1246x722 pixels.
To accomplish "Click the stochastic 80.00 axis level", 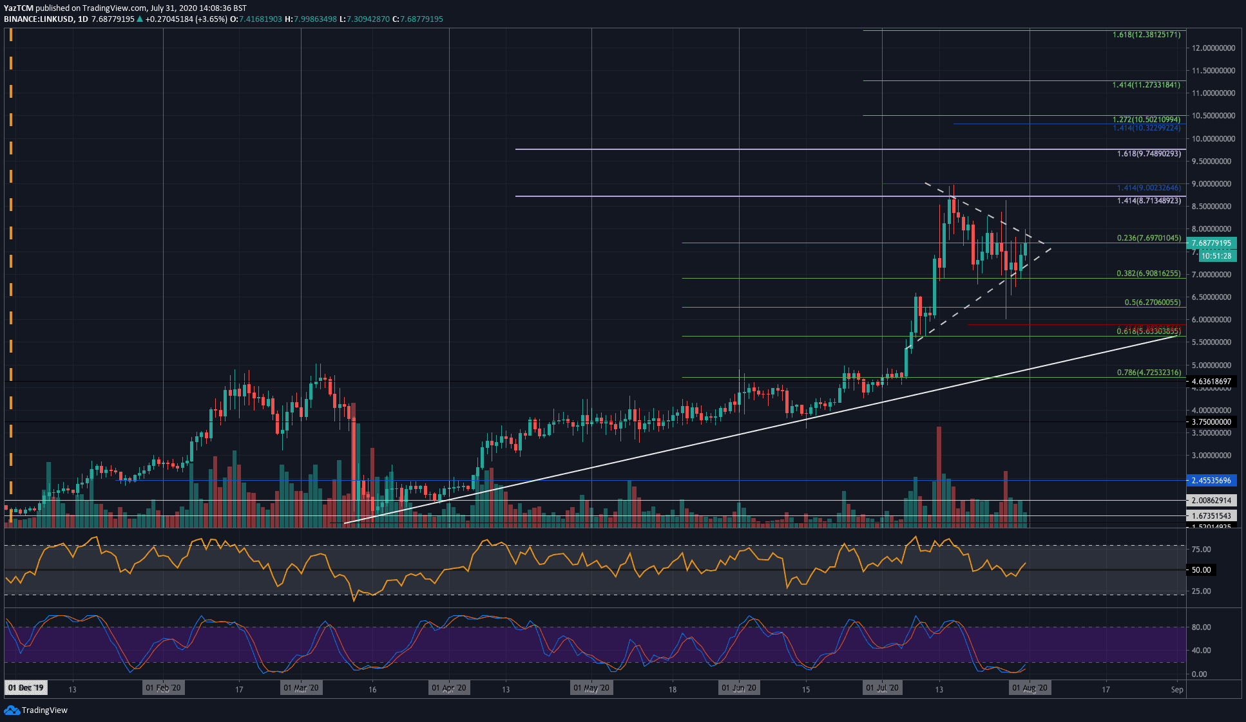I will pos(1202,627).
